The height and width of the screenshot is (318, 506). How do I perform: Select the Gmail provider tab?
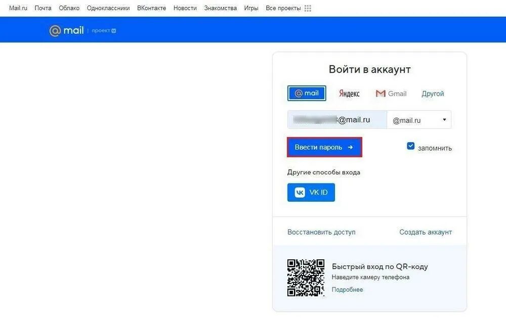click(391, 94)
